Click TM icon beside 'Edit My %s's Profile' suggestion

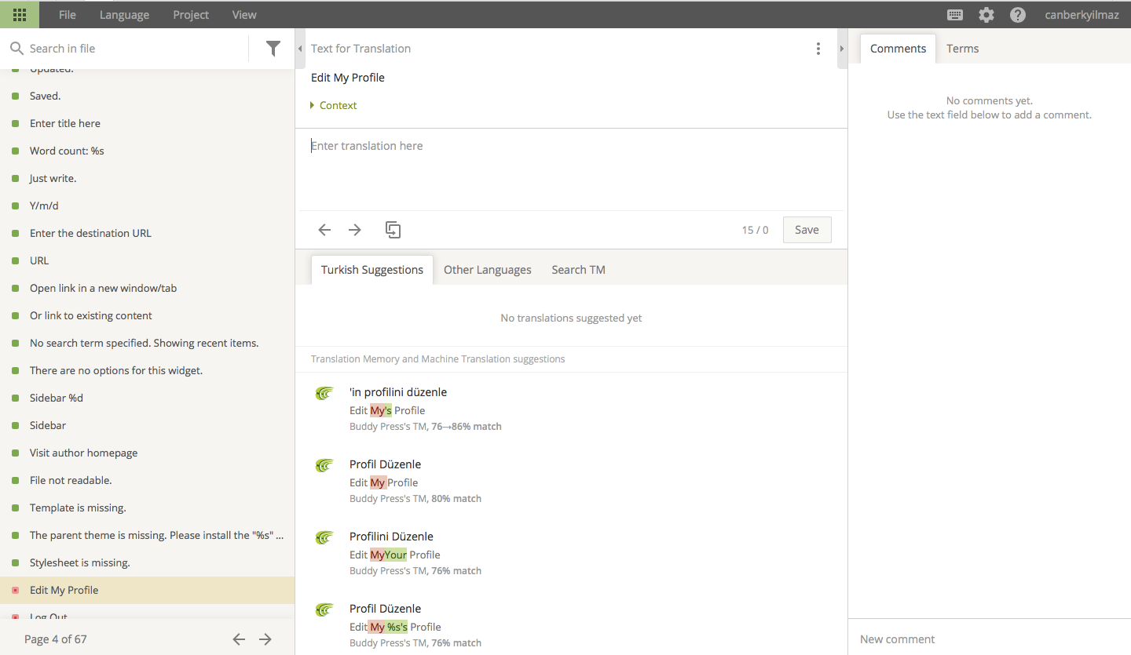click(x=324, y=610)
